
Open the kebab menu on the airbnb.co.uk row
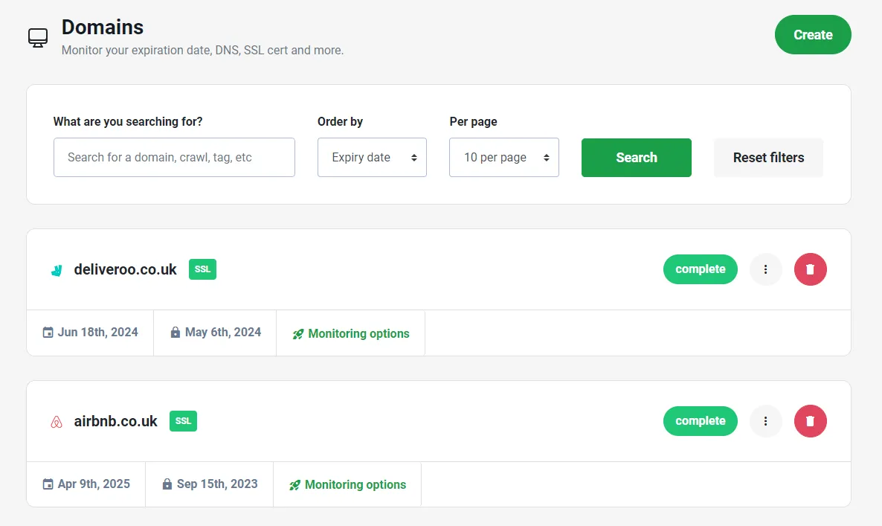point(765,421)
